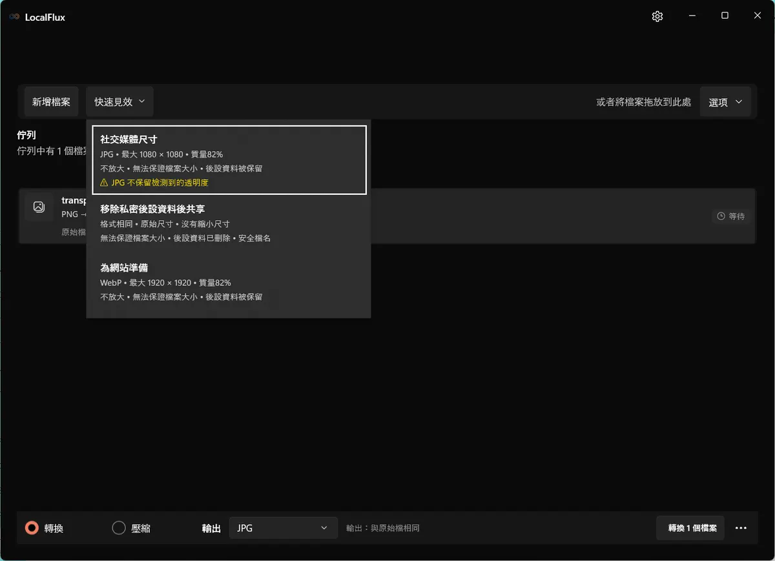The width and height of the screenshot is (775, 561).
Task: Select the 轉換 radio button
Action: (x=32, y=528)
